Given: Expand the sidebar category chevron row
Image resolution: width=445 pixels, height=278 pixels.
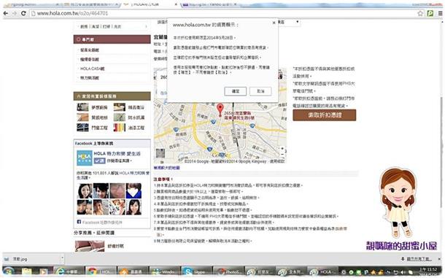Looking at the screenshot, I should [113, 26].
